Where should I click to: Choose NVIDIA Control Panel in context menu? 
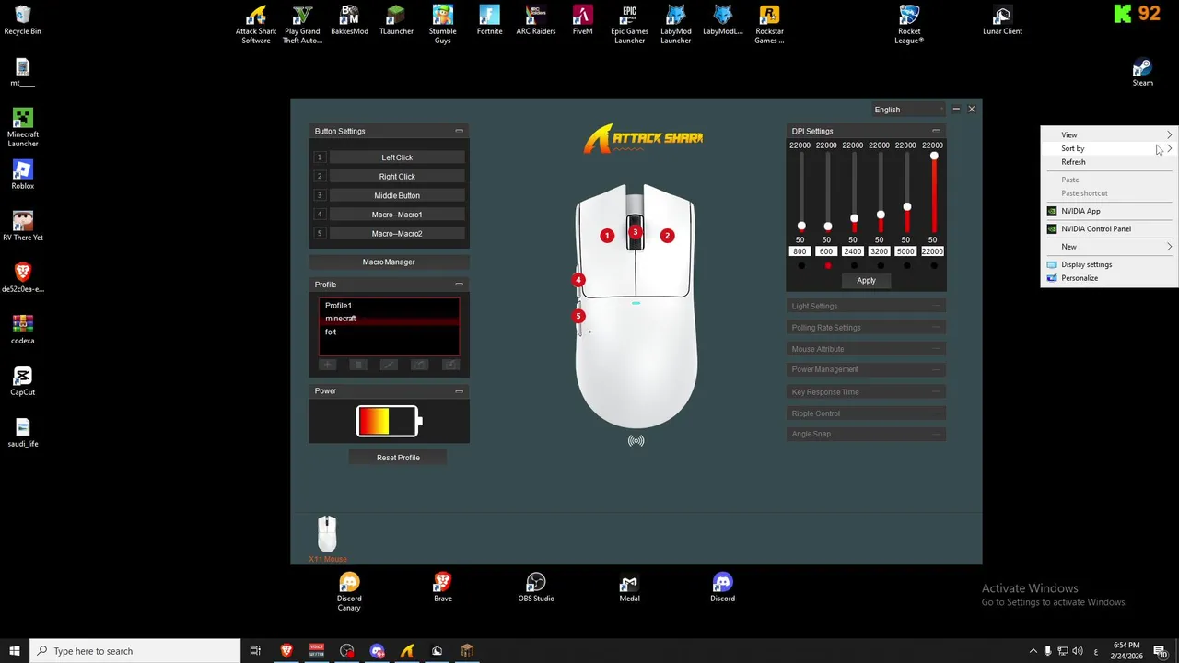1109,229
